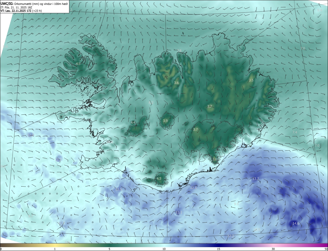This screenshot has height=251, width=328.
Task: Click the 13.1 value label
Action: (179, 213)
